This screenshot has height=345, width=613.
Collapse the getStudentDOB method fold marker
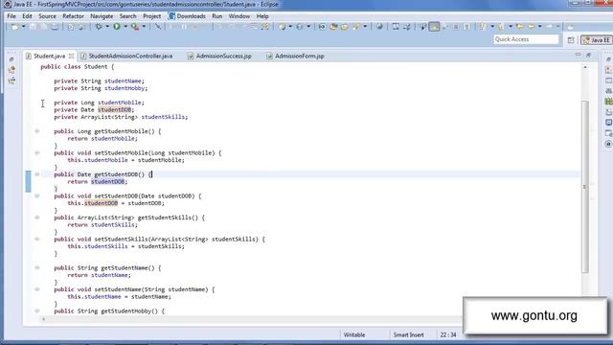pyautogui.click(x=37, y=174)
